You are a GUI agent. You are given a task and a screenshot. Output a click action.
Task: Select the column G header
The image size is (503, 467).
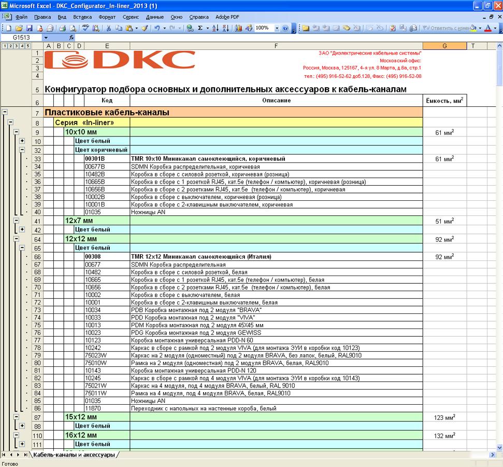(x=444, y=46)
